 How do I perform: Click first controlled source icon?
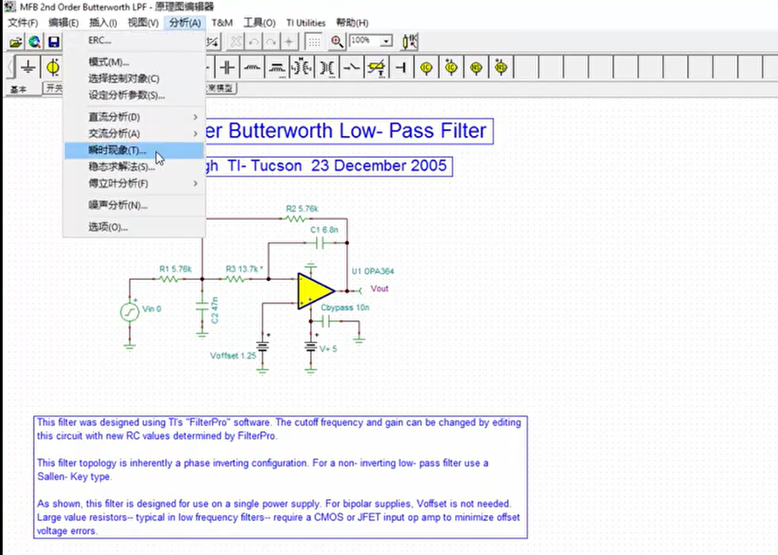point(426,67)
